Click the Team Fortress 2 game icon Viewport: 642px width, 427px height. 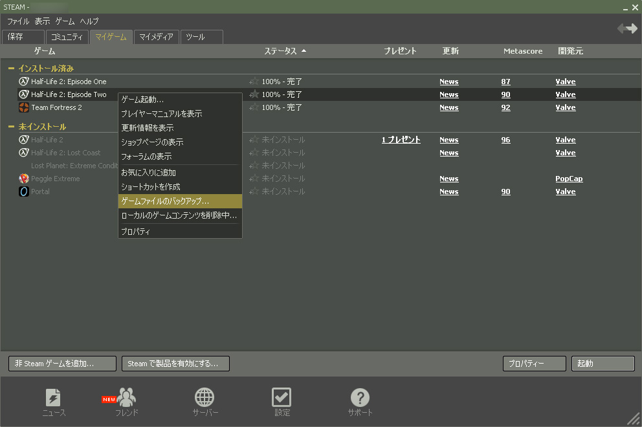[x=24, y=107]
